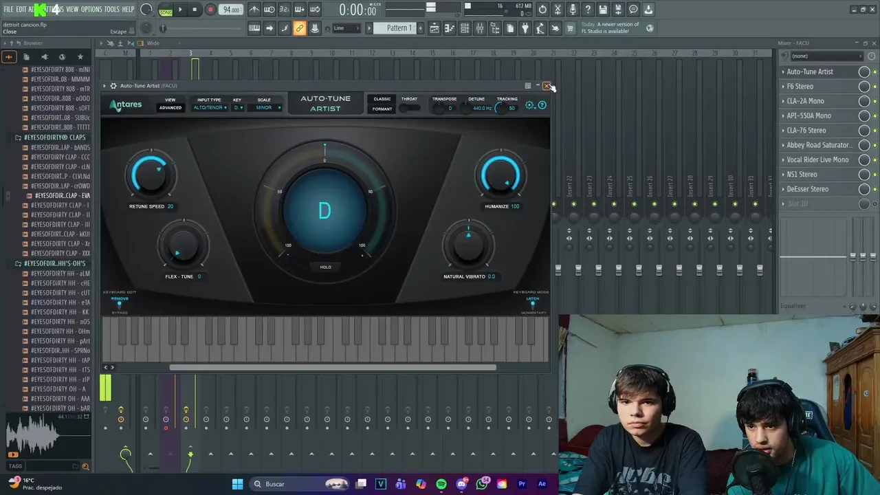Open the EDIT menu
This screenshot has width=880, height=495.
pos(21,9)
